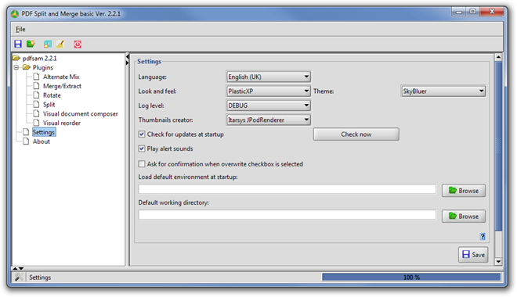Click the tools icon in the status bar
The height and width of the screenshot is (297, 517).
(x=19, y=277)
